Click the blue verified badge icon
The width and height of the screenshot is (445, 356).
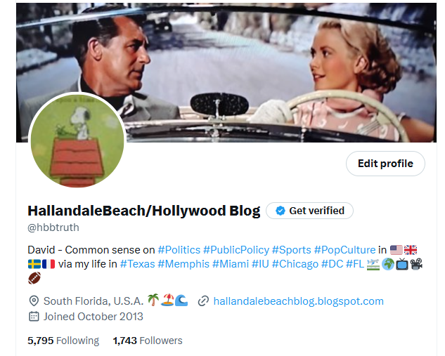(x=280, y=211)
